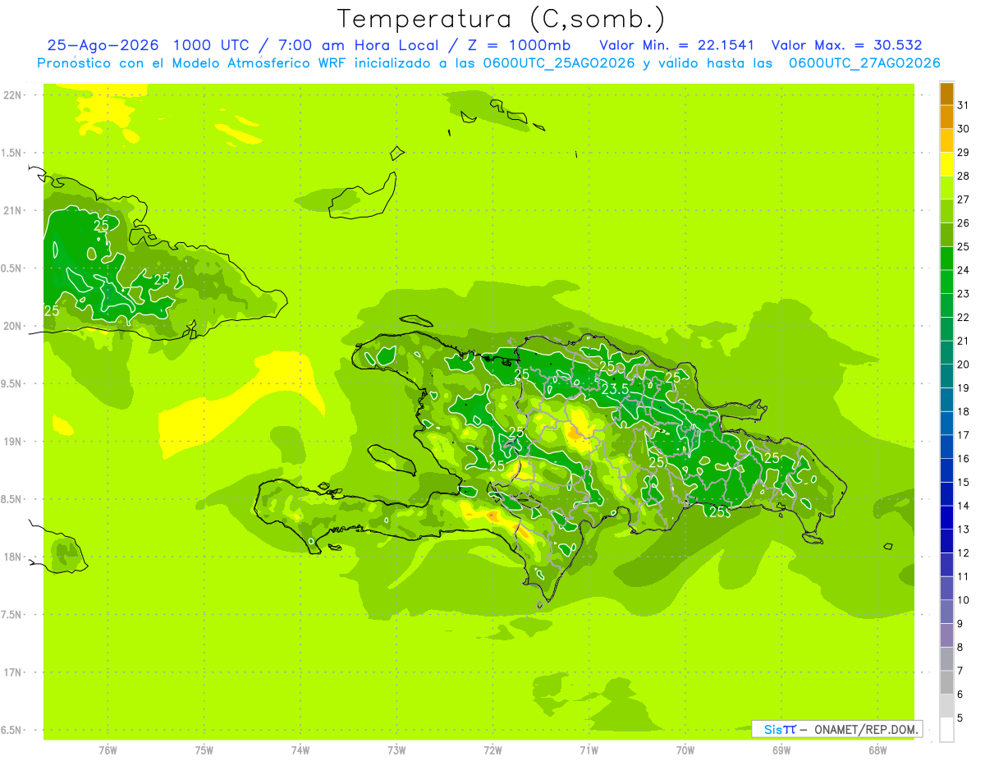Click the Temperatura (C,somb.) title
Image resolution: width=985 pixels, height=761 pixels.
[502, 19]
